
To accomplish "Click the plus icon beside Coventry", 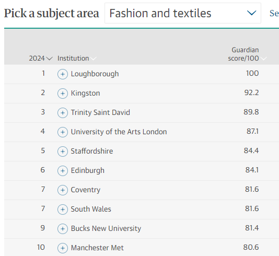I will click(x=63, y=190).
